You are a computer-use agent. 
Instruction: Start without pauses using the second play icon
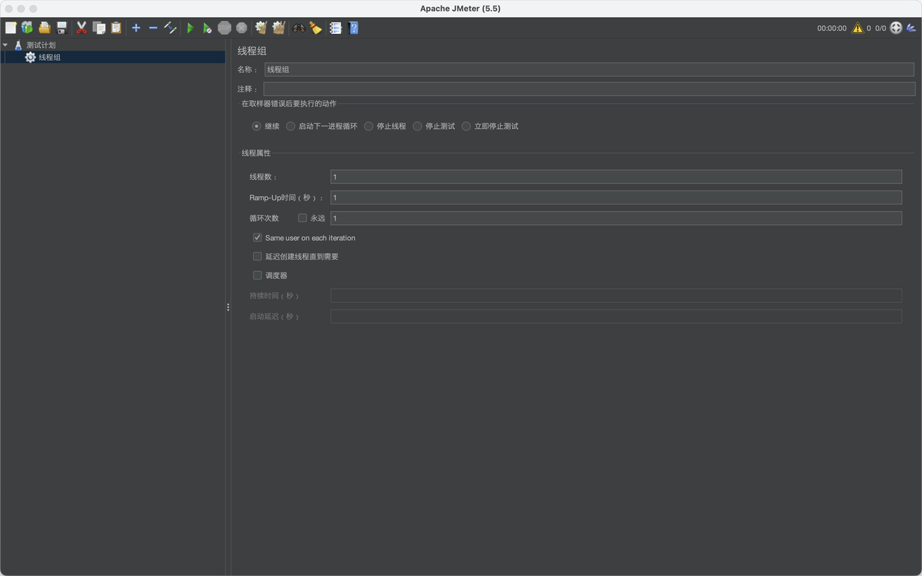point(207,28)
